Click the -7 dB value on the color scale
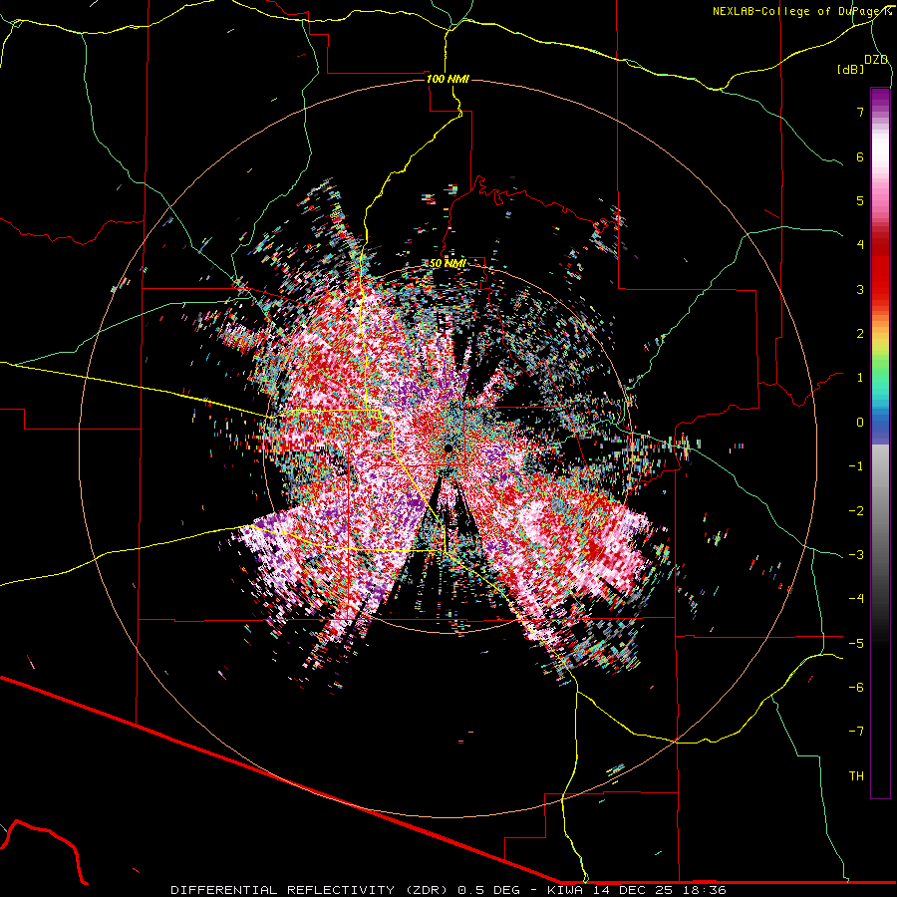 coord(856,732)
